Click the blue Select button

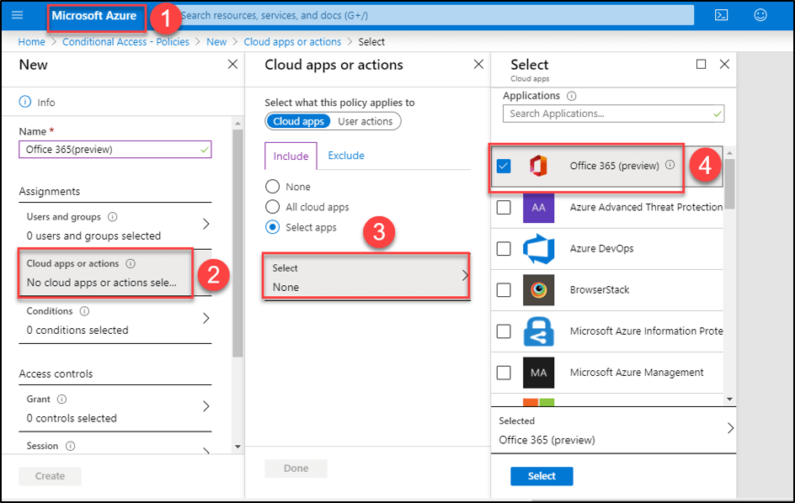pyautogui.click(x=542, y=476)
